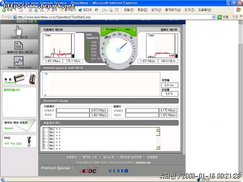
Task: Click the Print toolbar icon
Action: [x=111, y=10]
